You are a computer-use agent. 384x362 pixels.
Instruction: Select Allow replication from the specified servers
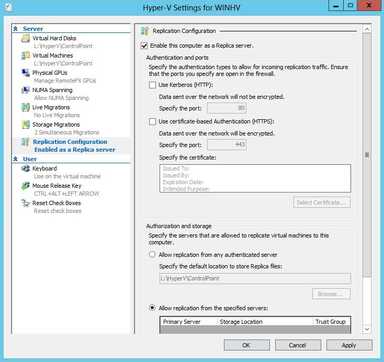(x=152, y=308)
